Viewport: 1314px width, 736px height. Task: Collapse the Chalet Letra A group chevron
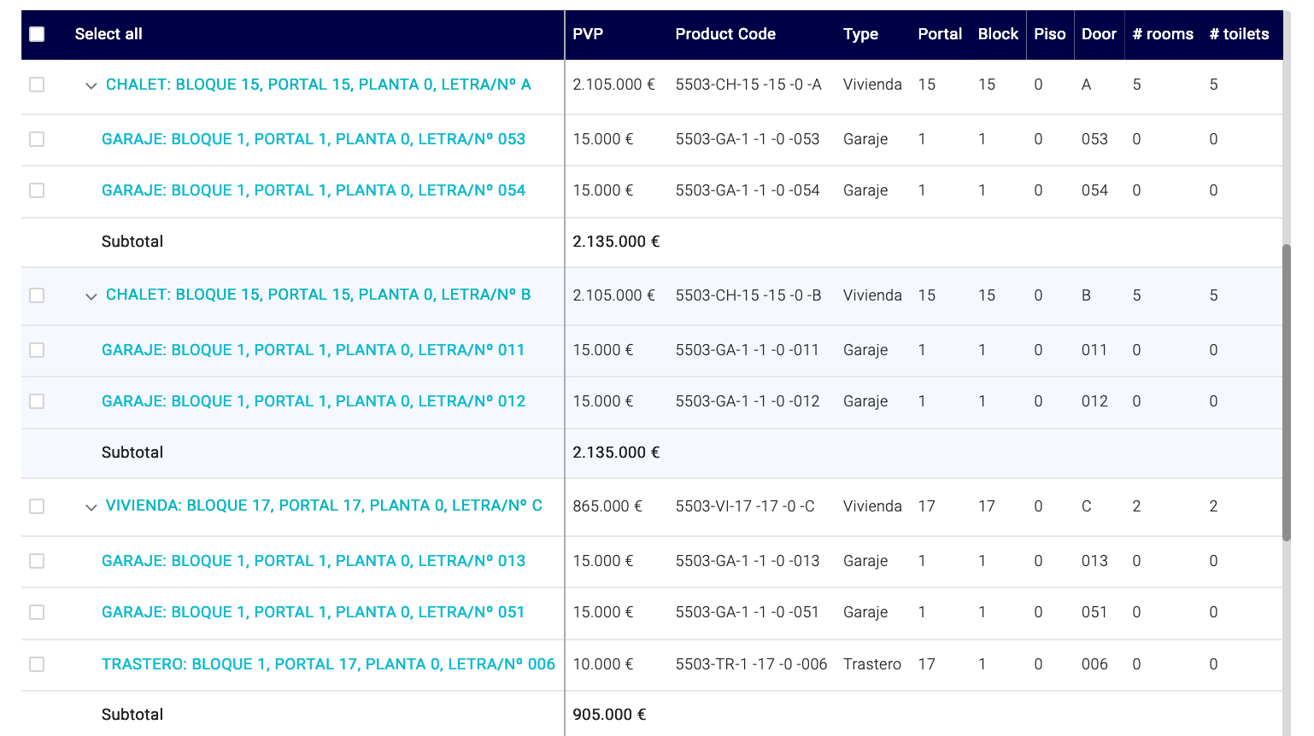91,85
